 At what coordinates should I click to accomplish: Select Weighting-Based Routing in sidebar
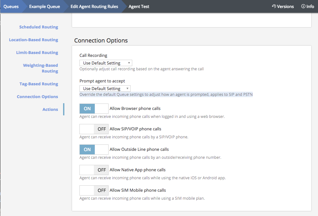[x=41, y=68]
